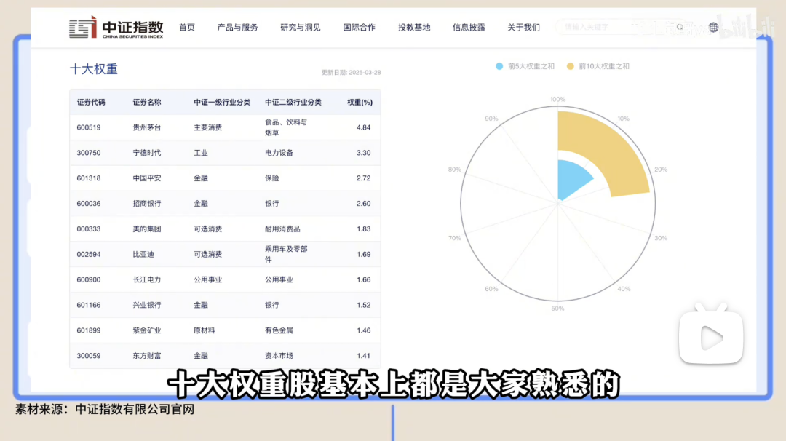Select code 601899 cell
This screenshot has height=441, width=786.
(x=89, y=330)
